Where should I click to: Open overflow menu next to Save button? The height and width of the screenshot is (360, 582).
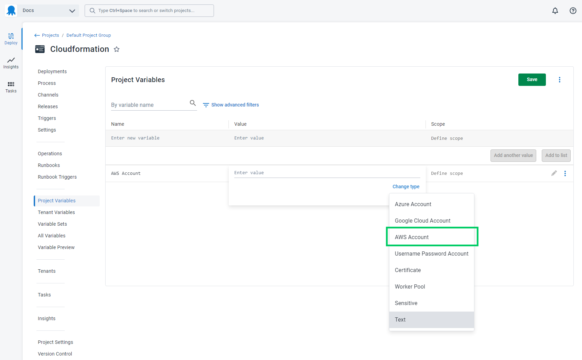coord(560,80)
